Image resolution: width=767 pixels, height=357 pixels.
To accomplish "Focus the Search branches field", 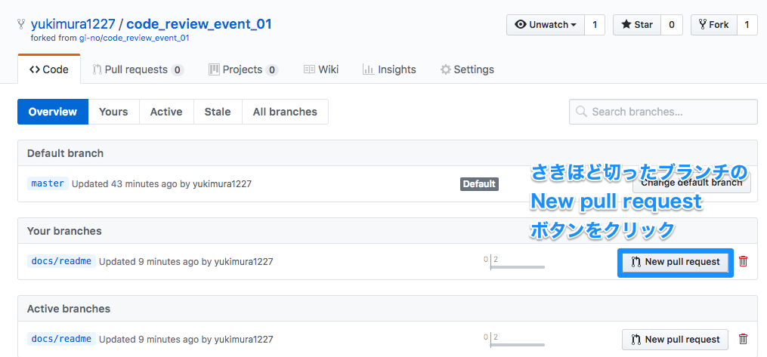I will pyautogui.click(x=663, y=112).
